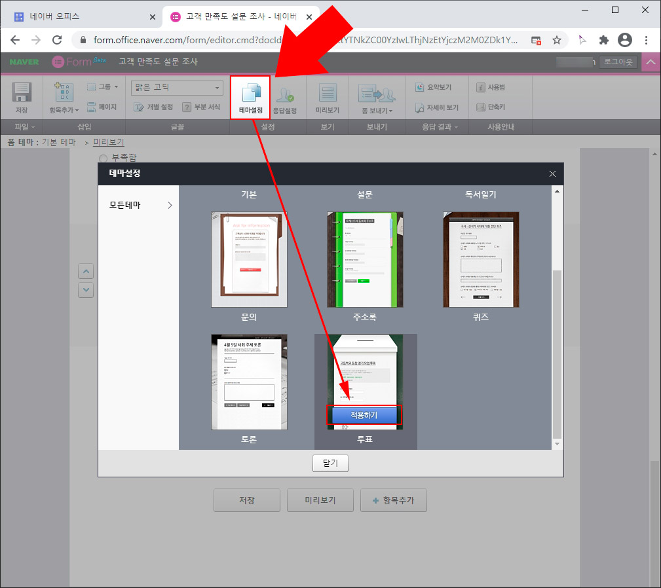
Task: Select the 토론 theme thumbnail
Action: [249, 382]
